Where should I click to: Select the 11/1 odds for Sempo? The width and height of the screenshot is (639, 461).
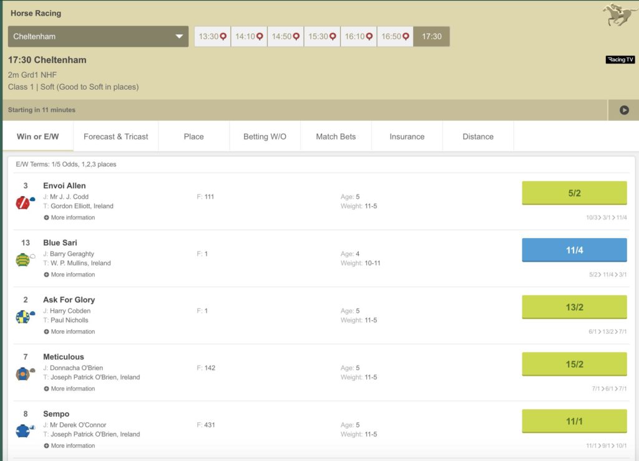573,421
